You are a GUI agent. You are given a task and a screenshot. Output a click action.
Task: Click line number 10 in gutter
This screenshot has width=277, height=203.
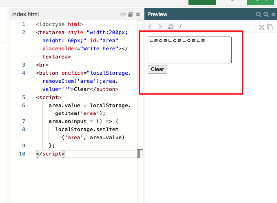[22, 154]
